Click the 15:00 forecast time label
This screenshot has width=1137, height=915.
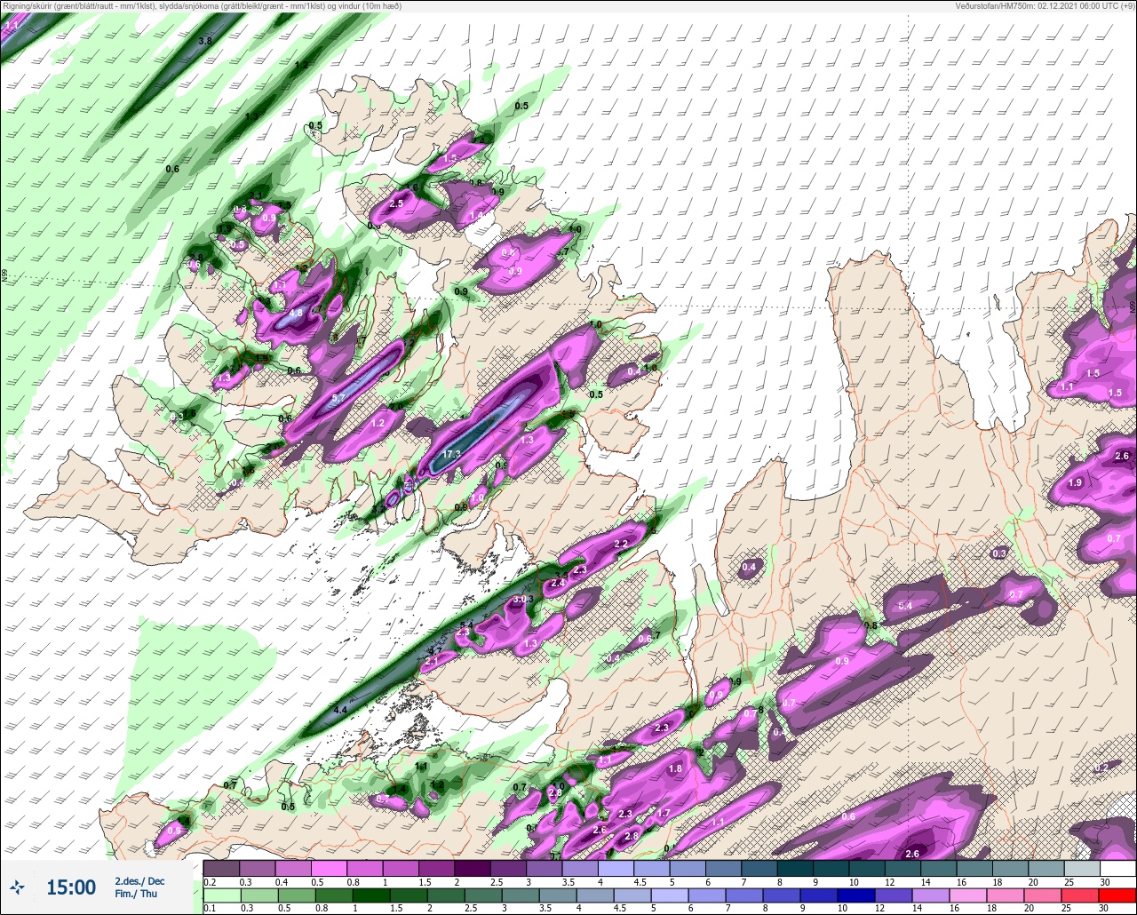point(71,887)
